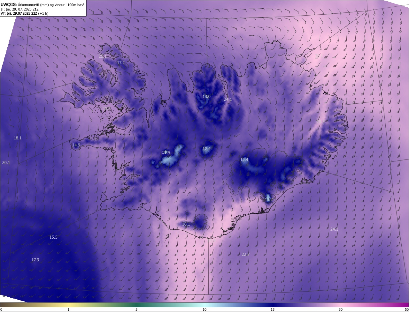Click the 25.1 value on the map
The width and height of the screenshot is (409, 312).
point(103,56)
